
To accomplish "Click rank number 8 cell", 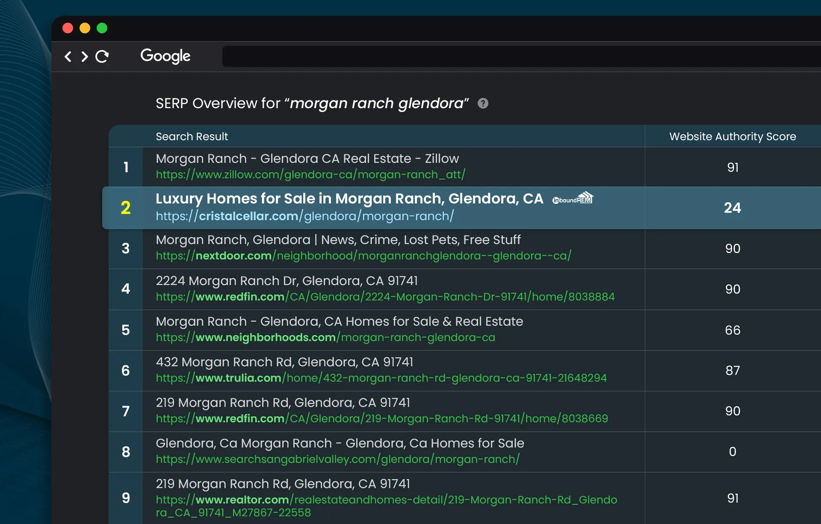I will 126,452.
